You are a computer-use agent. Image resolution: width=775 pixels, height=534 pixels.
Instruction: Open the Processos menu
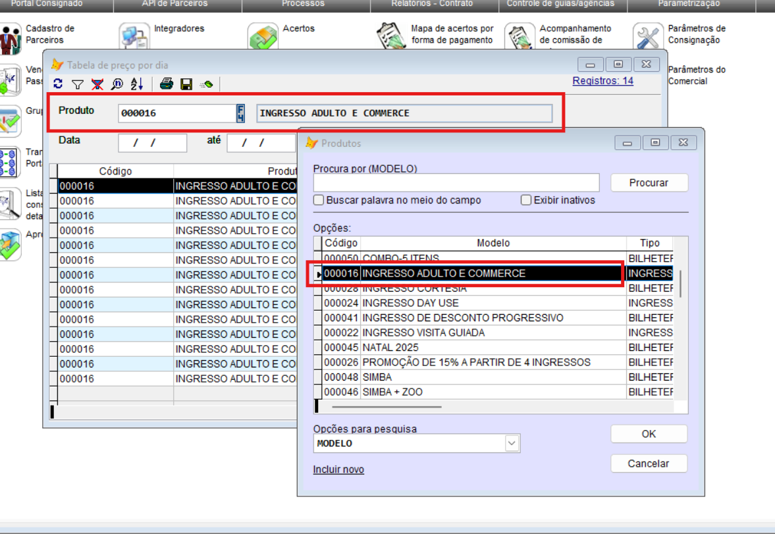coord(303,4)
